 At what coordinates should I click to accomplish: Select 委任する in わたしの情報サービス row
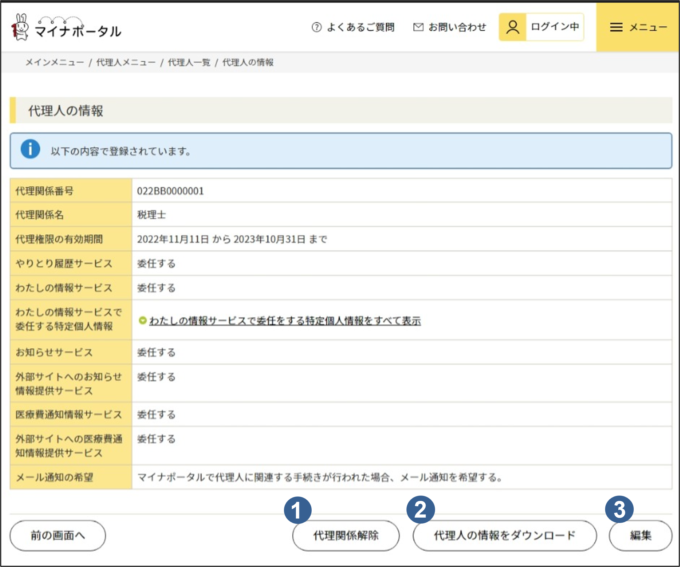156,288
